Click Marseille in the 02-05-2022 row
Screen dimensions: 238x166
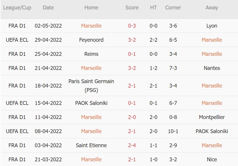(91, 26)
